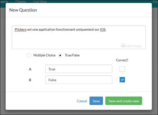Select the Multiple Choice radio button
This screenshot has height=115, width=158.
point(29,55)
